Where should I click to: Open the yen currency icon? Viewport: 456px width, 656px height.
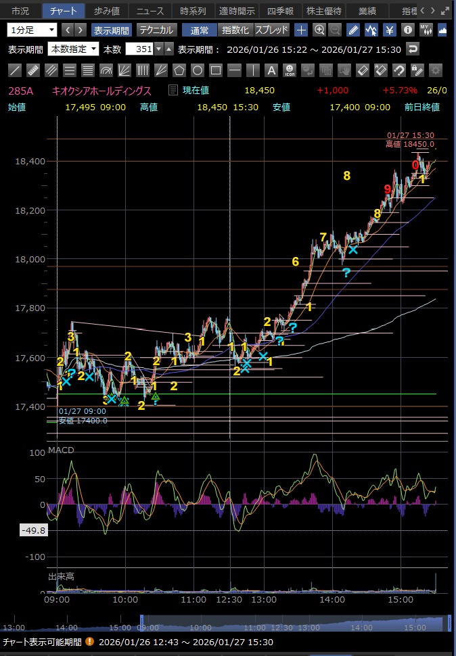click(x=390, y=30)
